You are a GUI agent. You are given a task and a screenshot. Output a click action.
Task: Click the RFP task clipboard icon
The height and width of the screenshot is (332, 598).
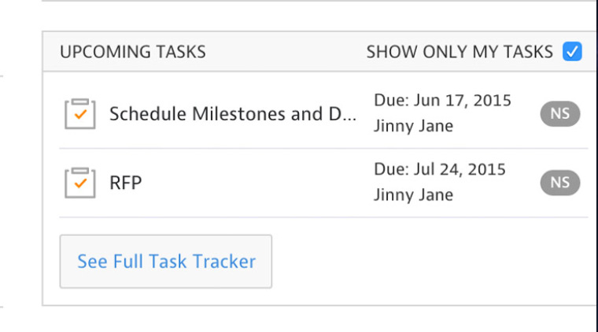click(80, 183)
